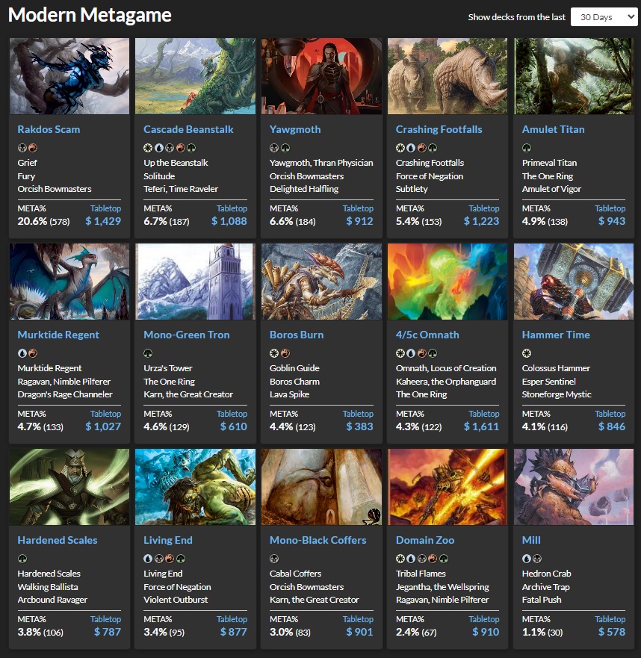
Task: Click the 4/5c Omnath card artwork
Action: [448, 282]
